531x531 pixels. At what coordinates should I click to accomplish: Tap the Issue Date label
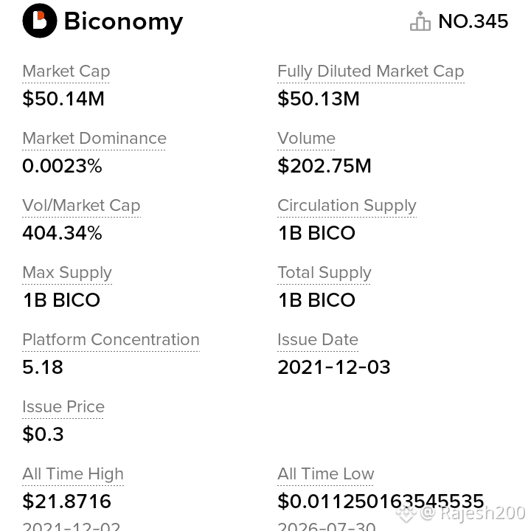(318, 340)
